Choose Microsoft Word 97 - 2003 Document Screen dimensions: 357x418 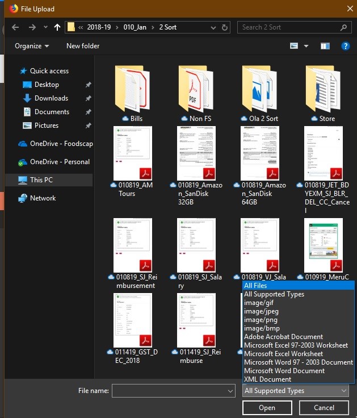pos(298,362)
